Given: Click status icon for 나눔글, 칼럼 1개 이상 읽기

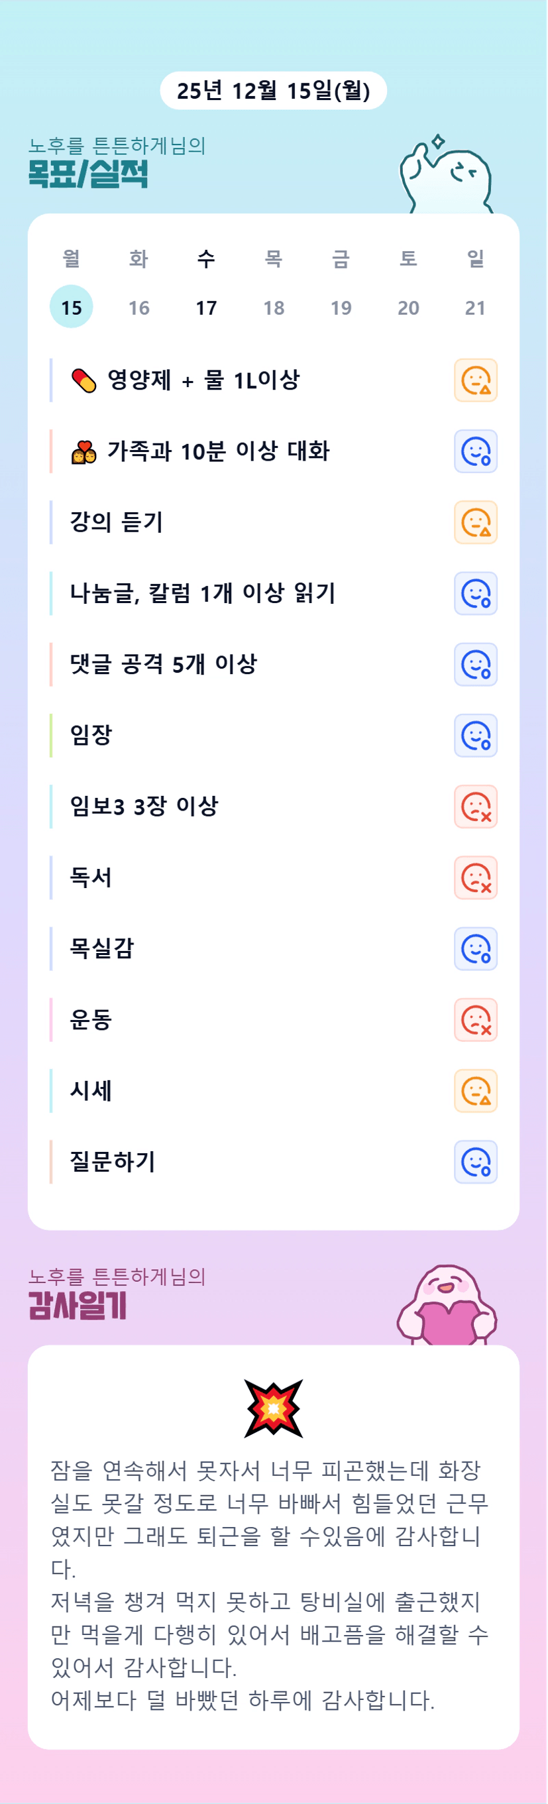Looking at the screenshot, I should (x=475, y=593).
